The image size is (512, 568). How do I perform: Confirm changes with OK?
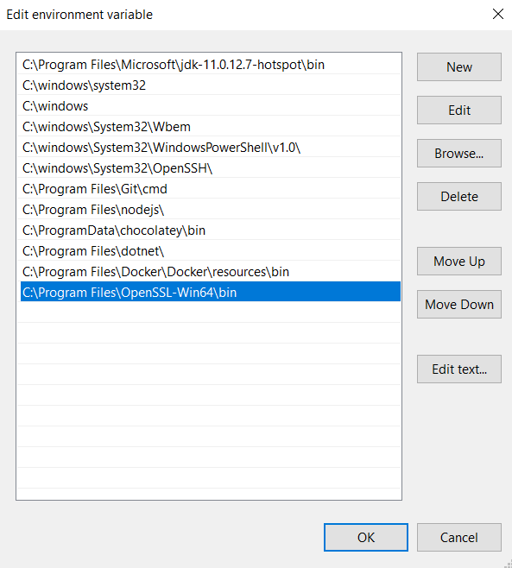[x=366, y=537]
